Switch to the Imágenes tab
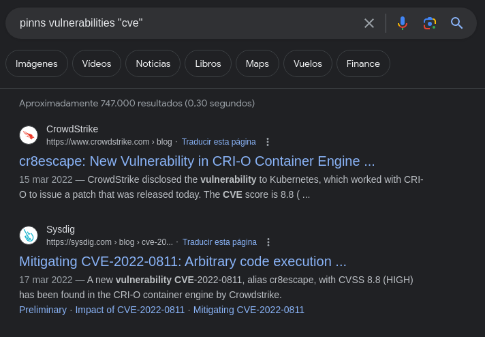 click(x=37, y=63)
